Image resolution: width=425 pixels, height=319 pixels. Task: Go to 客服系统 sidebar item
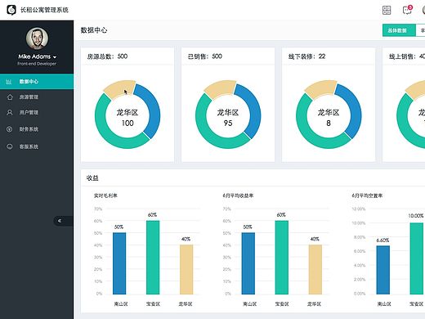[x=37, y=146]
